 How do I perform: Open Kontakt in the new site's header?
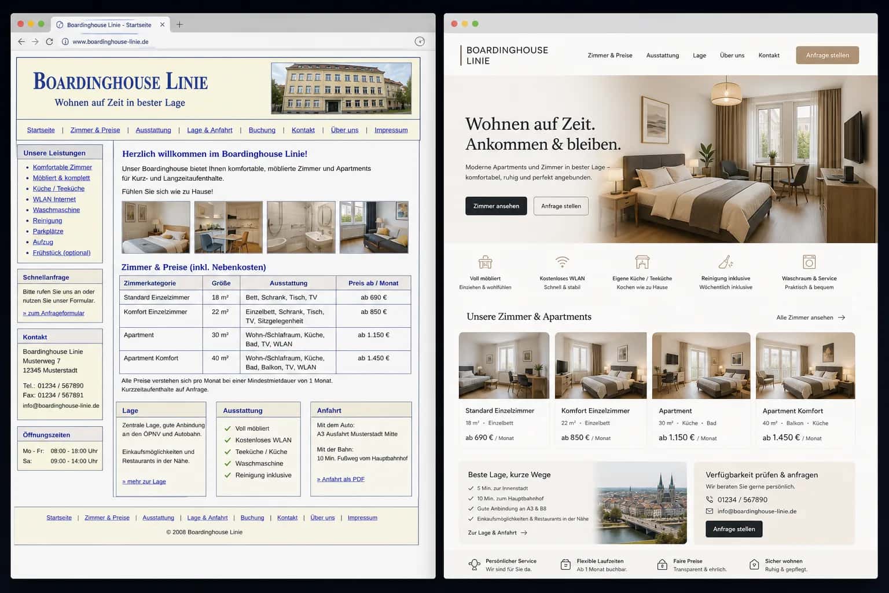point(769,56)
